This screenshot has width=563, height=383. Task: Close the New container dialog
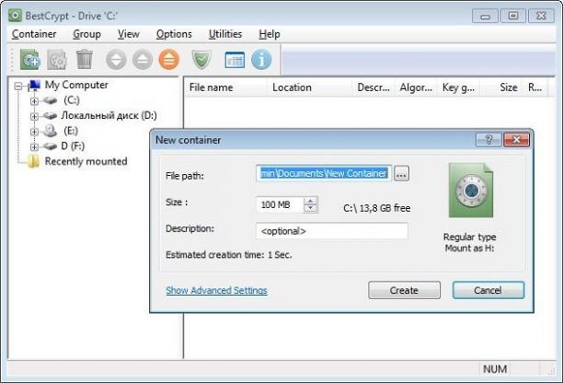tap(516, 140)
